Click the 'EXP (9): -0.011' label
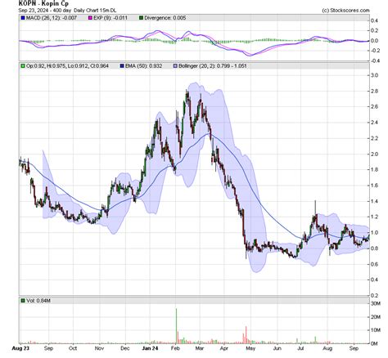The height and width of the screenshot is (358, 388). (x=111, y=18)
